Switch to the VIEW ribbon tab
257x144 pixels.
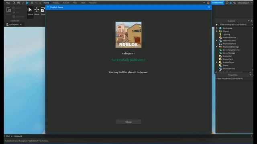83,3
